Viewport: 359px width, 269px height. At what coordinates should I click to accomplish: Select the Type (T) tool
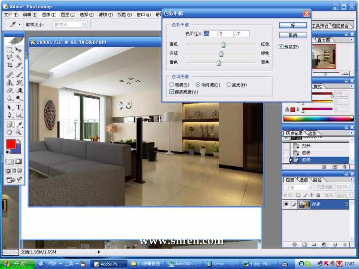18,107
